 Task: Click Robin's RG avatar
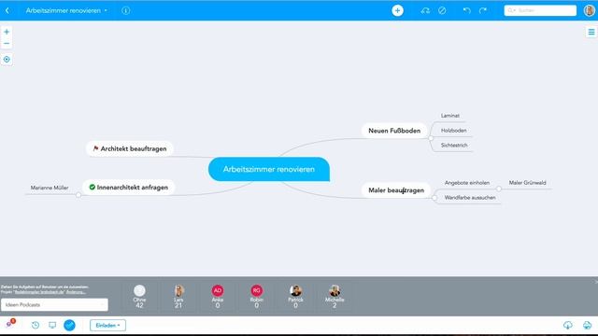coord(256,290)
